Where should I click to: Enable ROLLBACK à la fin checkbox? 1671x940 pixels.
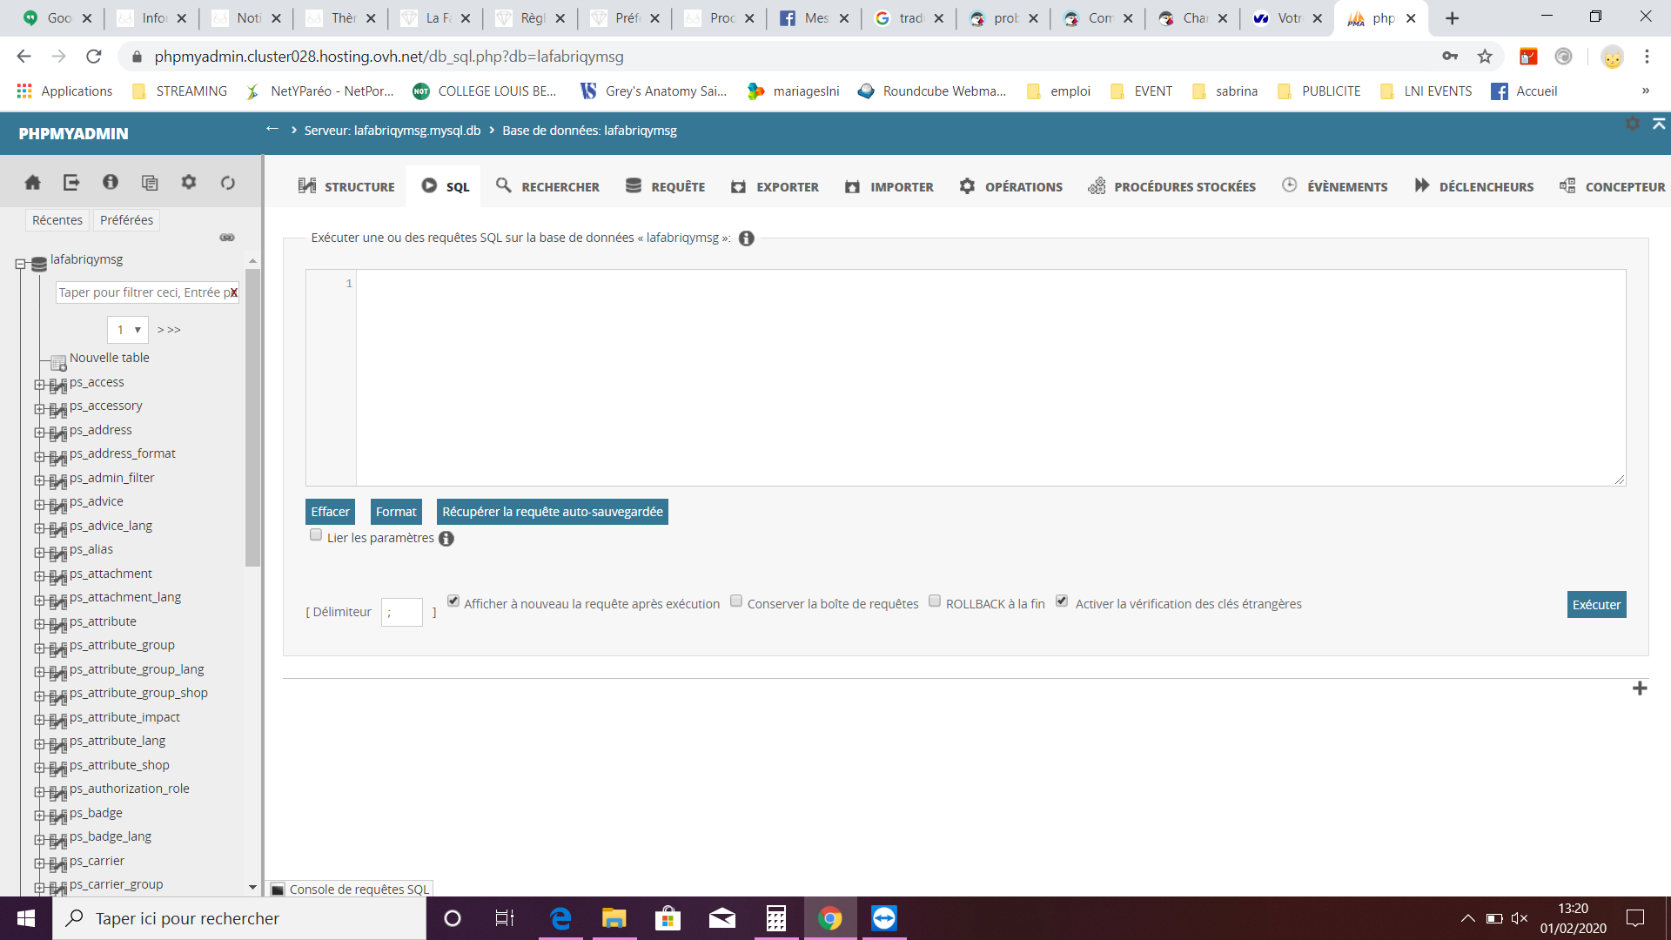point(935,601)
